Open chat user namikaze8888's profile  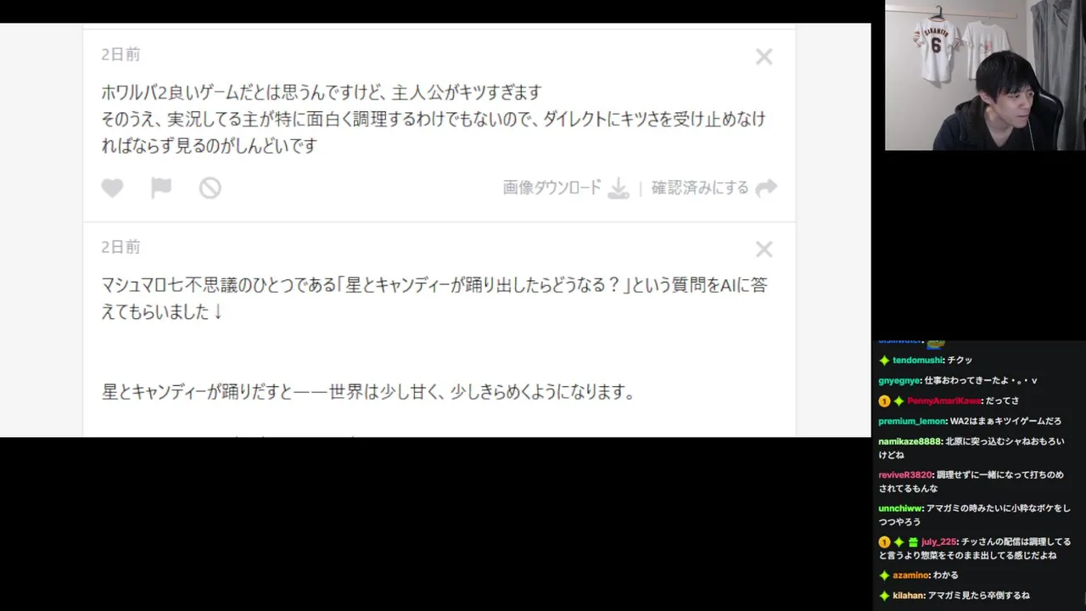[x=910, y=441]
